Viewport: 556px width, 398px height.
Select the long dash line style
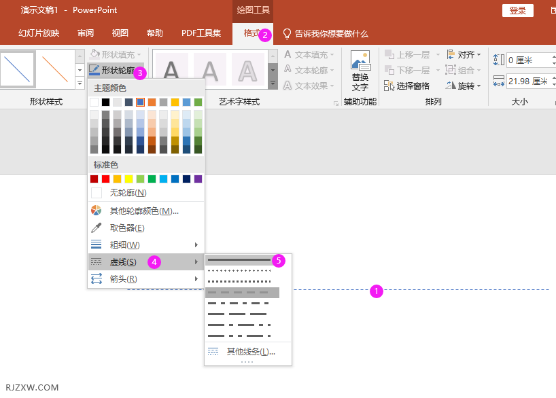[242, 314]
